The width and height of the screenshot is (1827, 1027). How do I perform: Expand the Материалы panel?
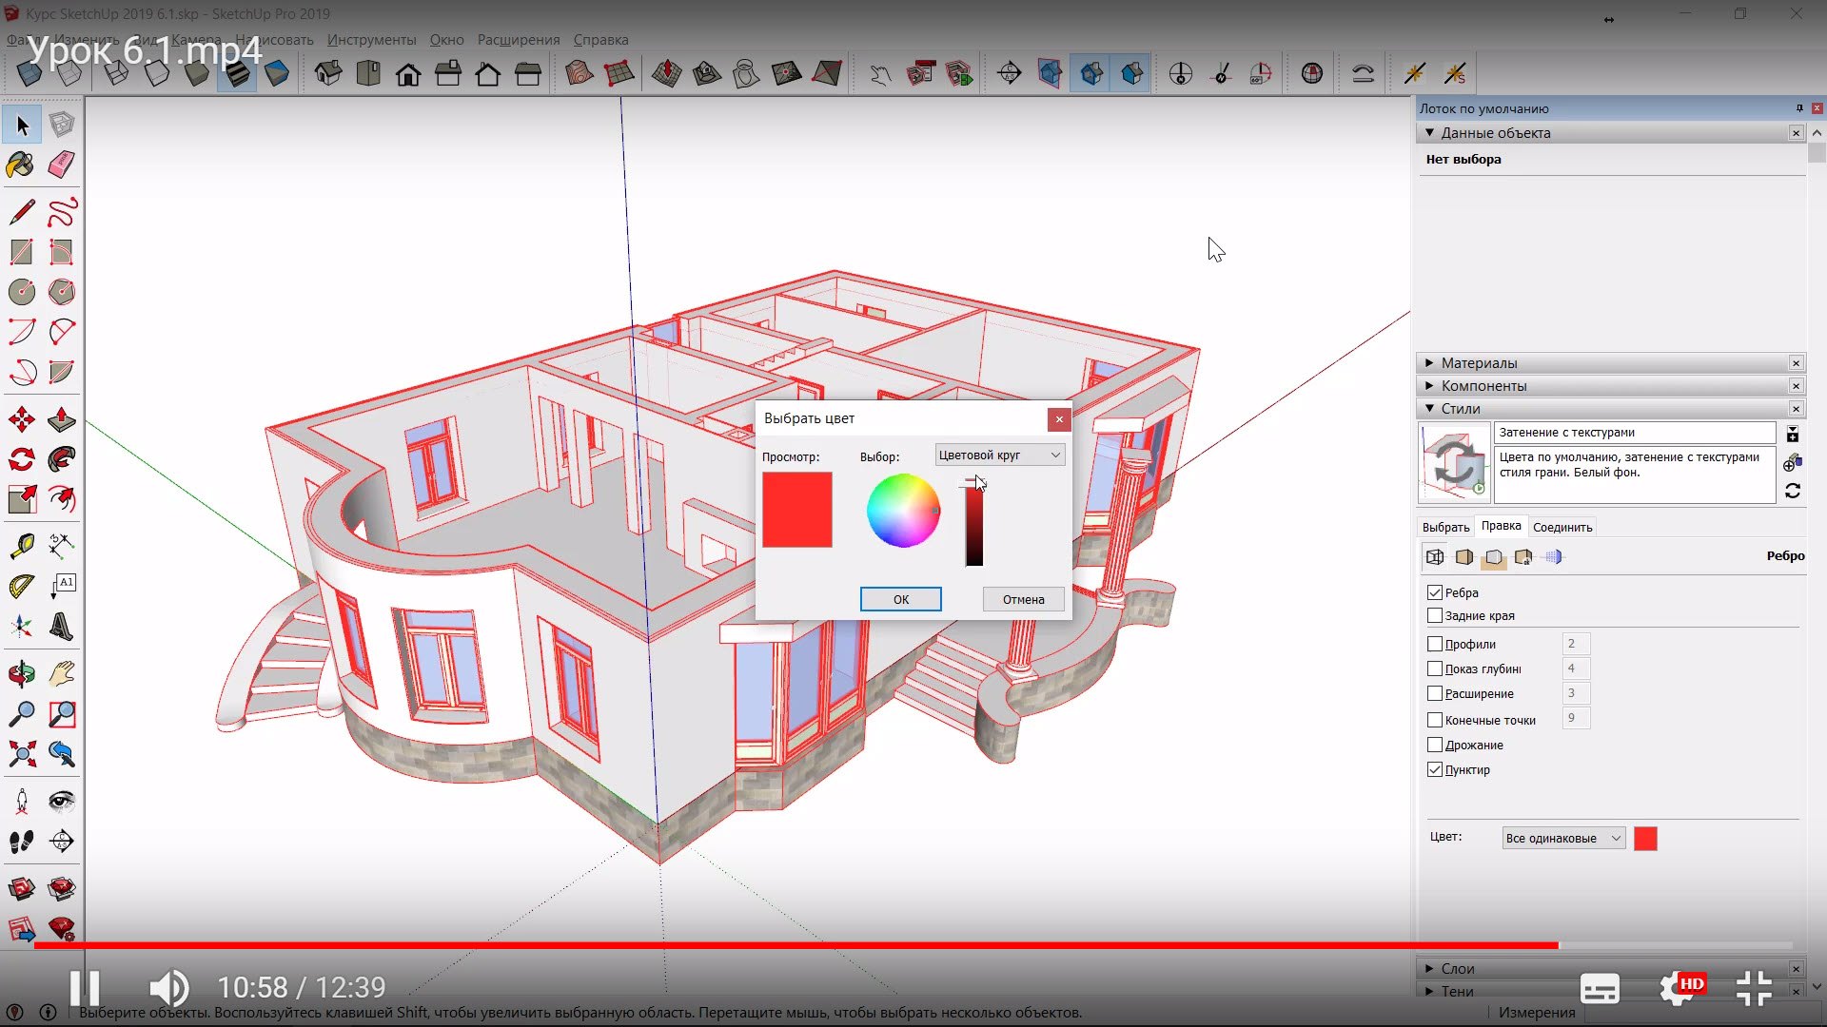(1429, 363)
